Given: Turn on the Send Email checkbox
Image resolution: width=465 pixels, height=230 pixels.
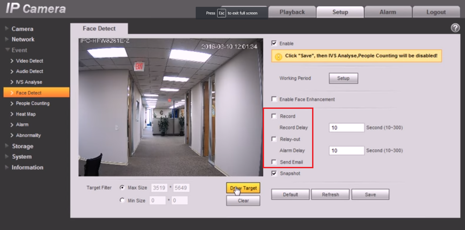Looking at the screenshot, I should click(274, 162).
